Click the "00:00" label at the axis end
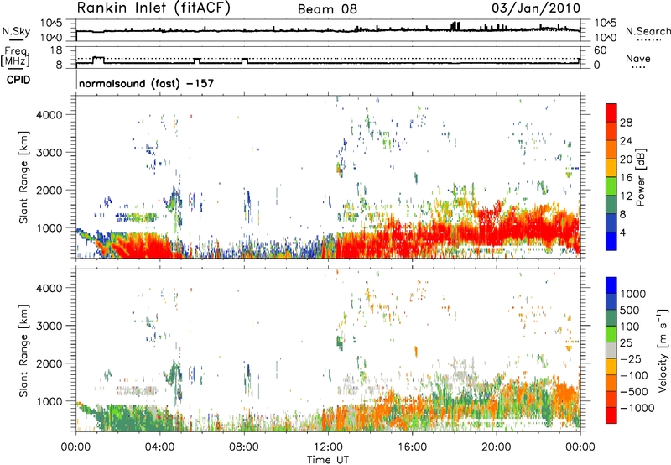671x465 pixels. pos(580,447)
